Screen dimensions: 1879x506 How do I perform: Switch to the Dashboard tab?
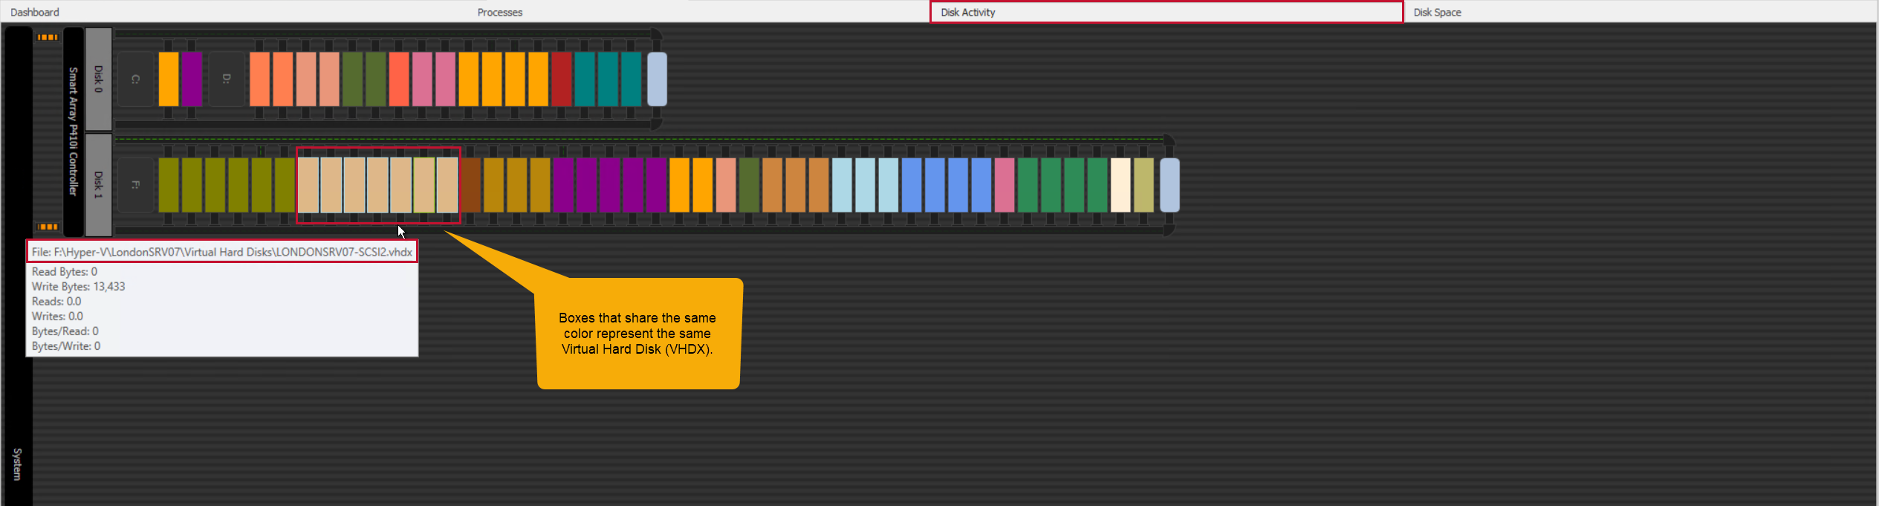(35, 12)
